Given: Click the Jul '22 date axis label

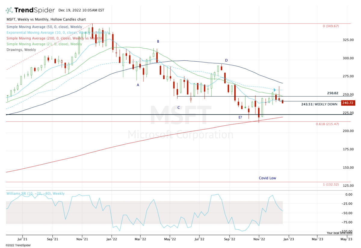Looking at the screenshot, I should pyautogui.click(x=199, y=240).
